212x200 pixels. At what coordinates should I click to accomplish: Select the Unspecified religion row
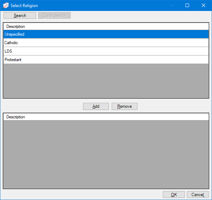pos(106,34)
